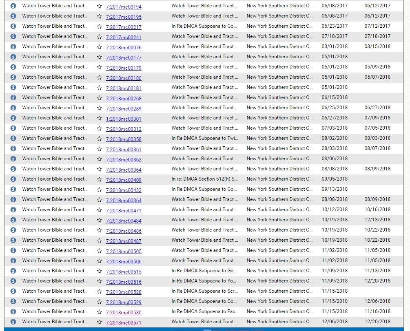410x331 pixels.
Task: Star case 7:2018mc00505
Action: click(x=100, y=251)
